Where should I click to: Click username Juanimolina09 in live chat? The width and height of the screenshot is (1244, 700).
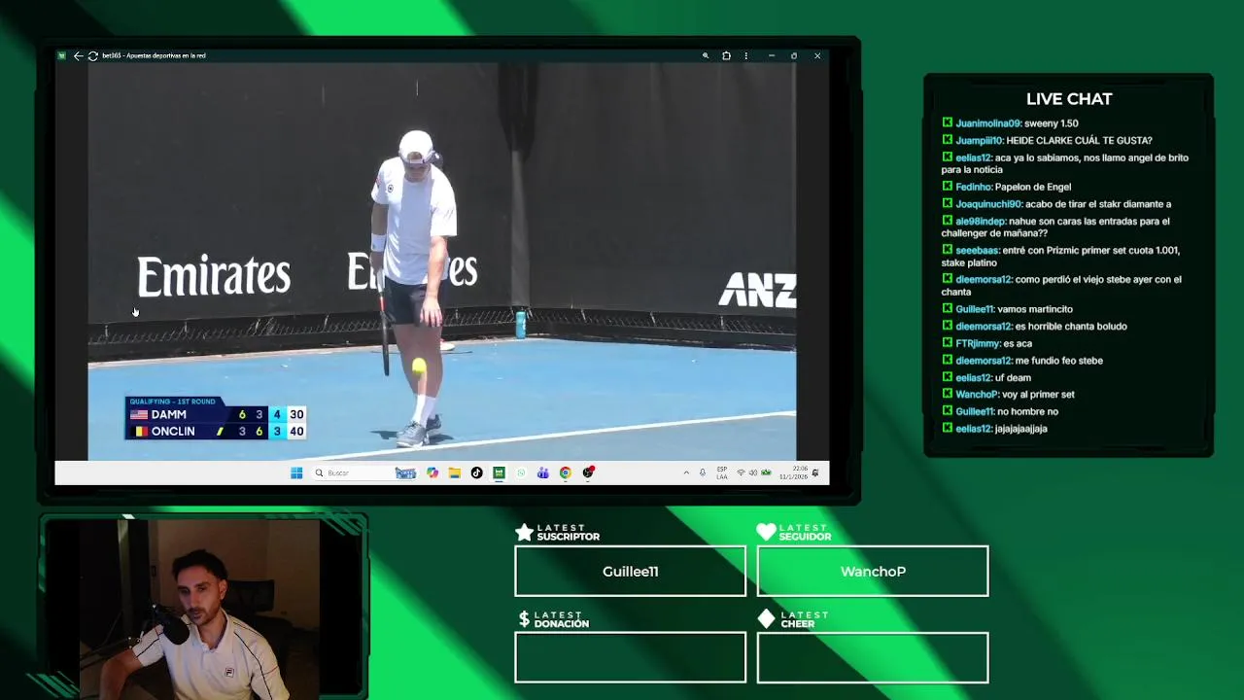click(987, 123)
